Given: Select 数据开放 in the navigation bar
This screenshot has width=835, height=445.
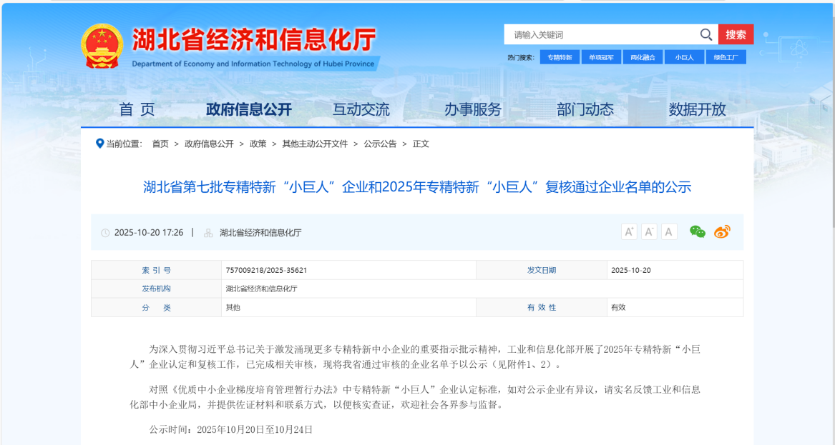Looking at the screenshot, I should tap(697, 109).
